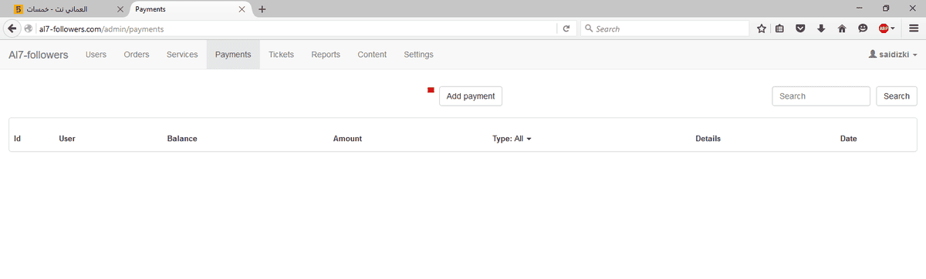
Task: Open the Services menu item
Action: click(x=182, y=55)
